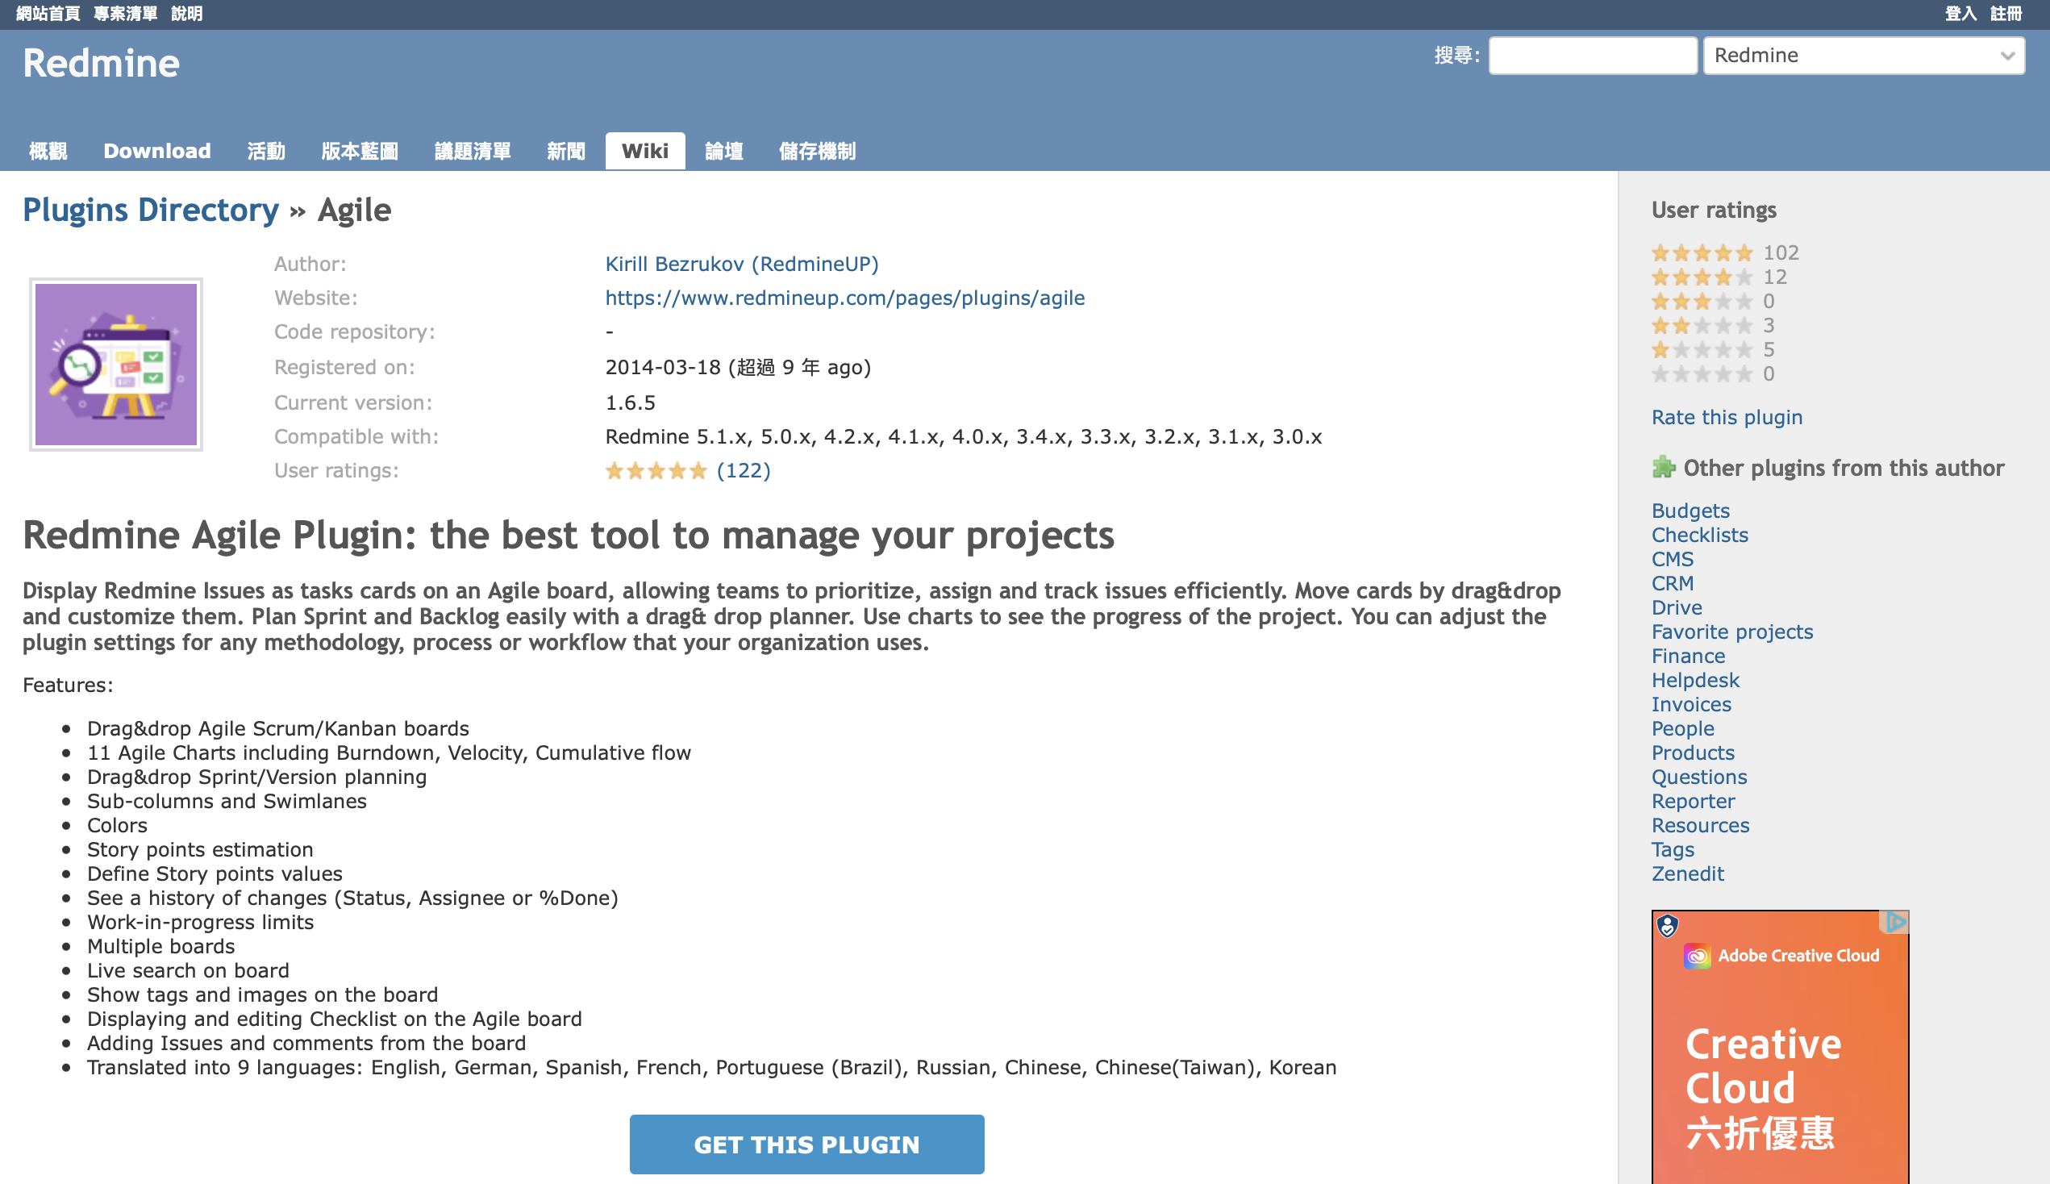Open the Rate this plugin link
Image resolution: width=2050 pixels, height=1184 pixels.
pyautogui.click(x=1727, y=417)
